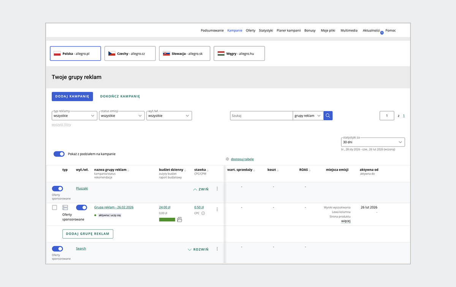
Task: Open Aktualności with the notification badge
Action: 371,30
